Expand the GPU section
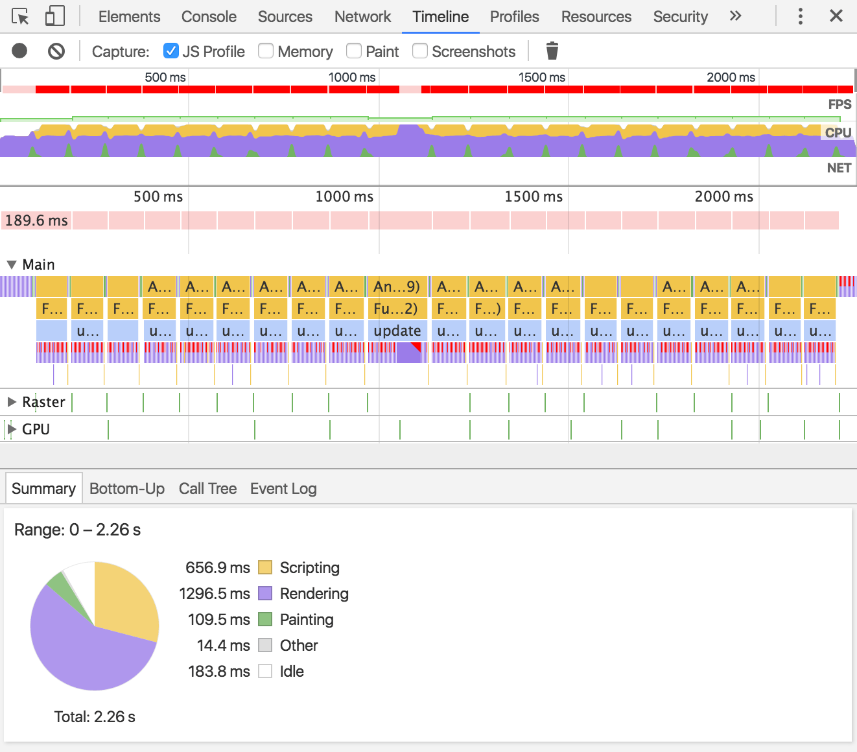The width and height of the screenshot is (857, 752). (x=12, y=429)
